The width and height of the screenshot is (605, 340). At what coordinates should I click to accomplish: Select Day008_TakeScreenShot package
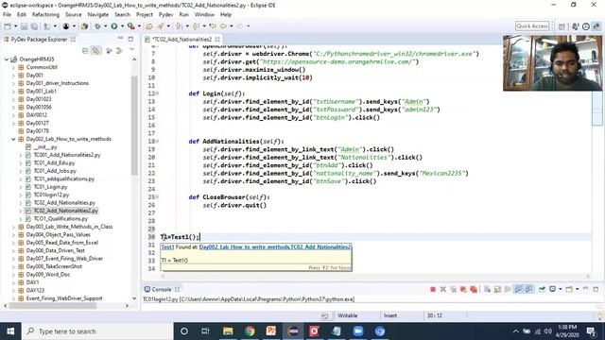pyautogui.click(x=54, y=266)
